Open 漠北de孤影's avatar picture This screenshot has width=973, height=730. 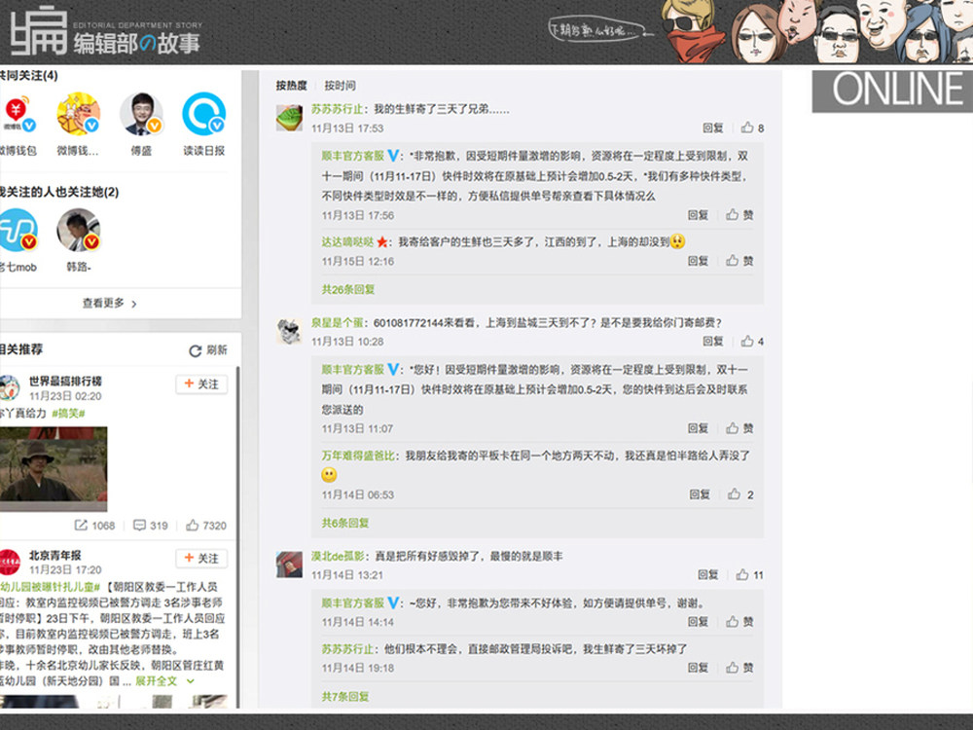(289, 565)
